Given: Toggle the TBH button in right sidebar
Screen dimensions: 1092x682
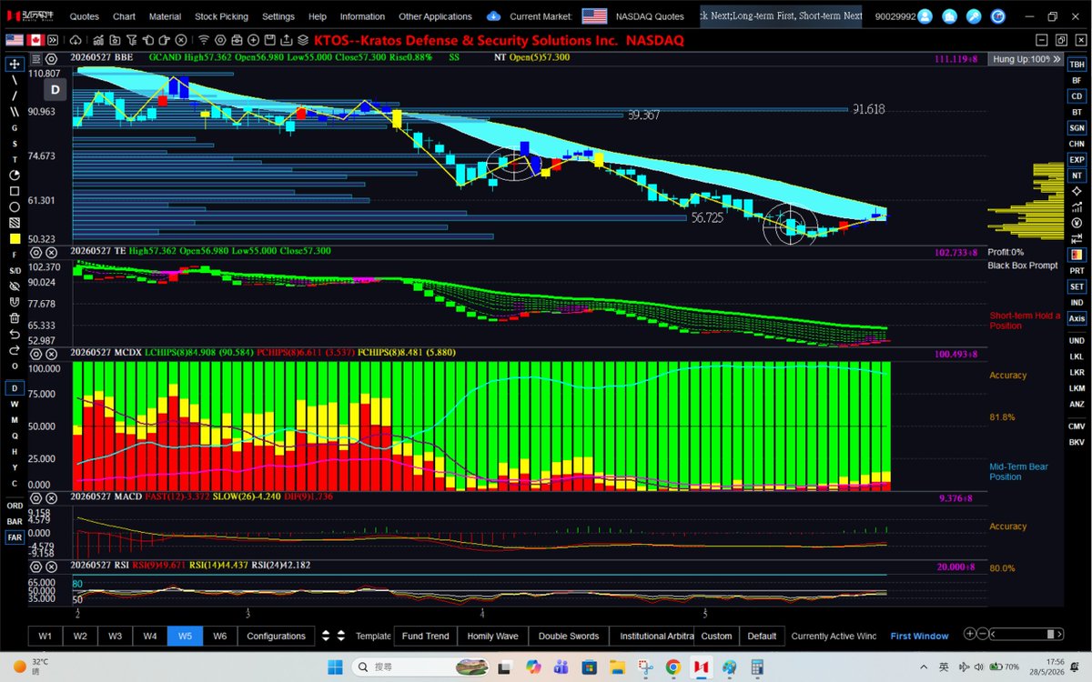Looking at the screenshot, I should pos(1077,64).
